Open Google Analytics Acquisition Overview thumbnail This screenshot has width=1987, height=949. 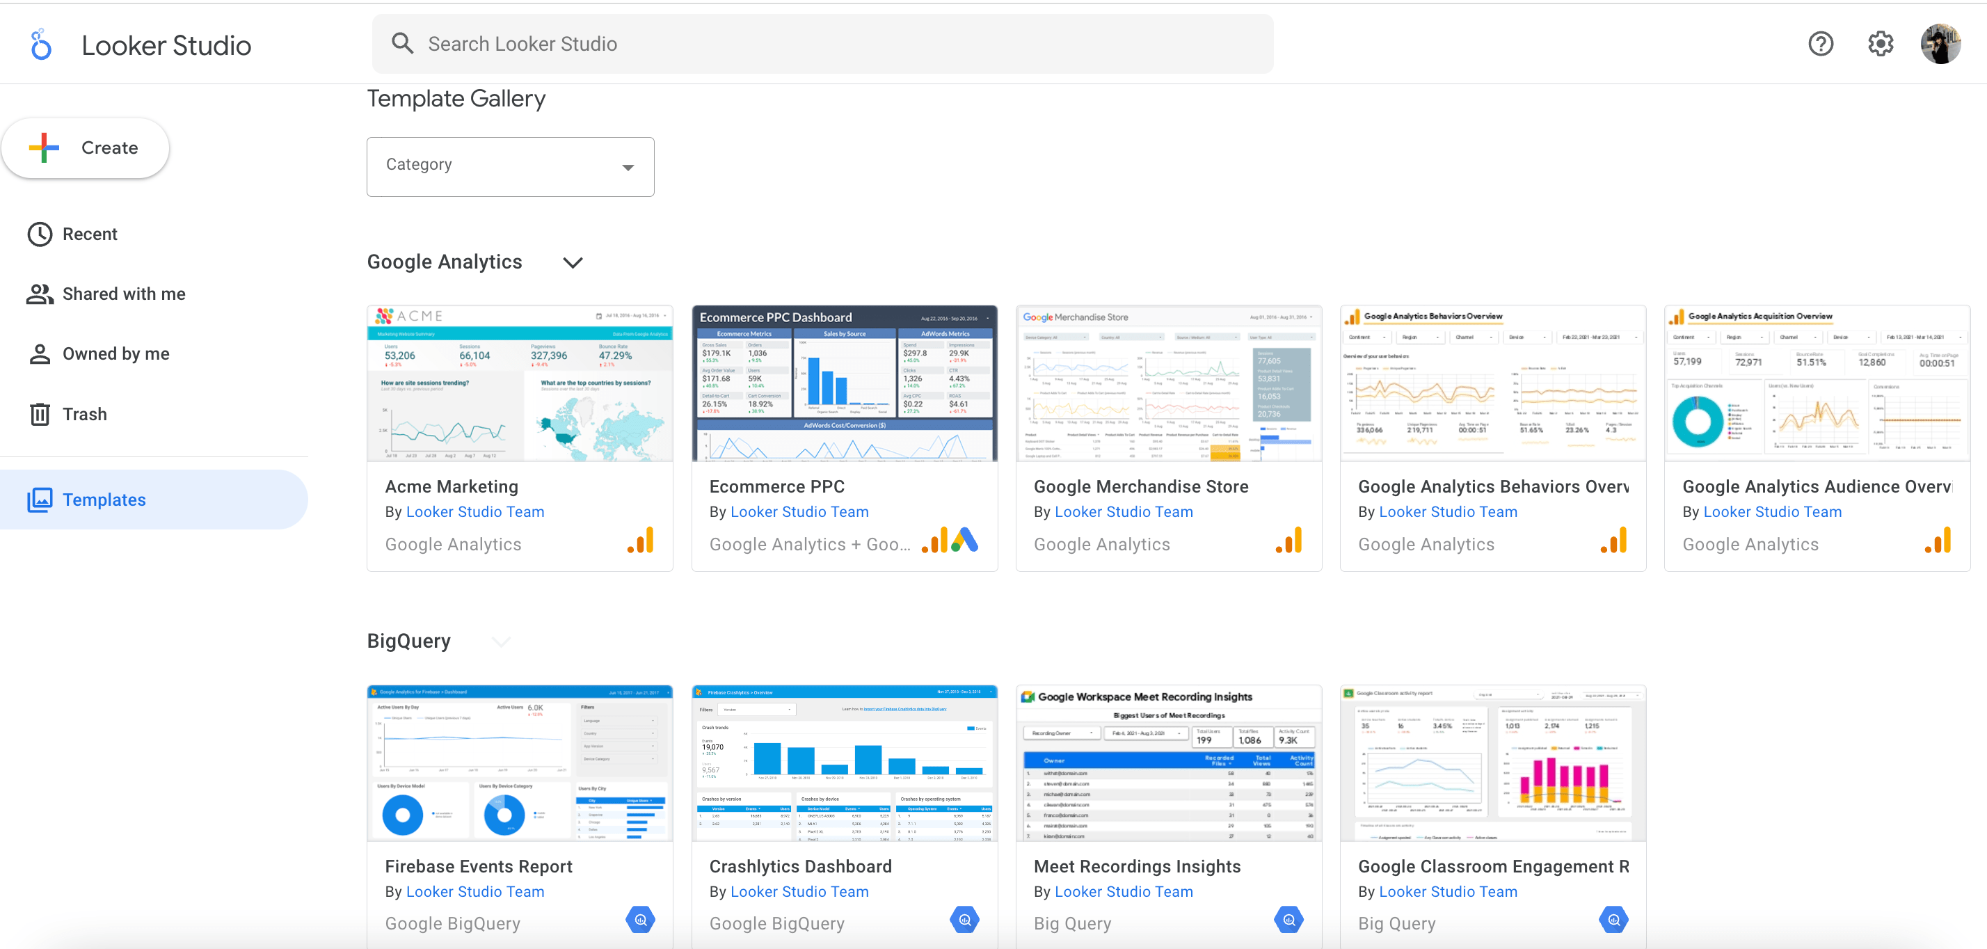point(1817,383)
